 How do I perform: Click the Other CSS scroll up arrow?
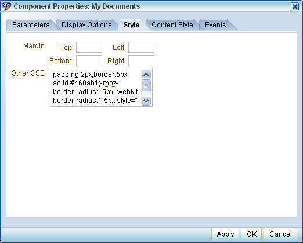click(x=146, y=74)
